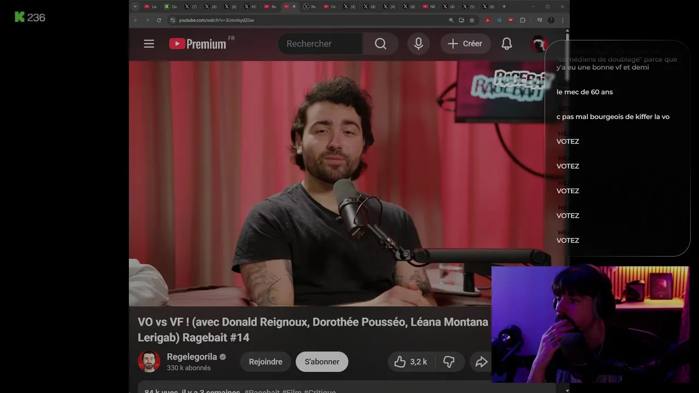Open the Regelegorila channel name link

tap(192, 356)
